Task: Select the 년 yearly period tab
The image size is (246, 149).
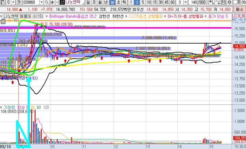Action: pos(106,2)
